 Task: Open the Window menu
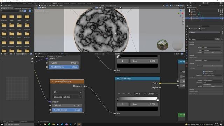[x=15, y=3]
